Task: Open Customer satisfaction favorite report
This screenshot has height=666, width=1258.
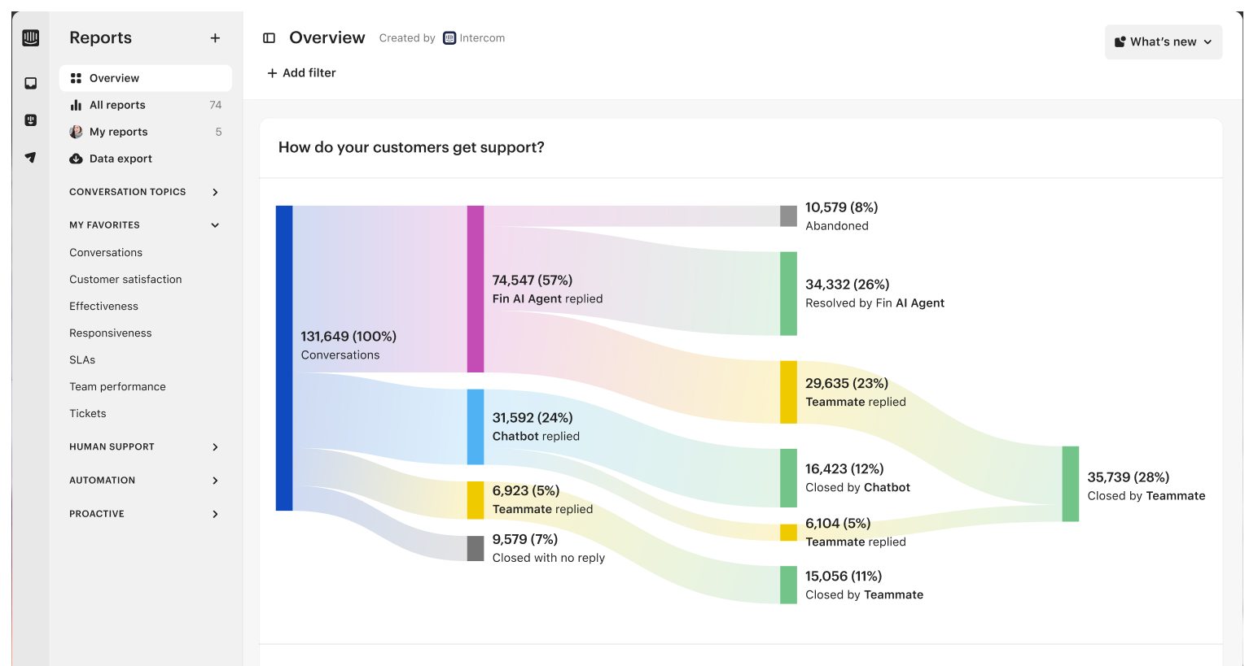Action: [x=125, y=279]
